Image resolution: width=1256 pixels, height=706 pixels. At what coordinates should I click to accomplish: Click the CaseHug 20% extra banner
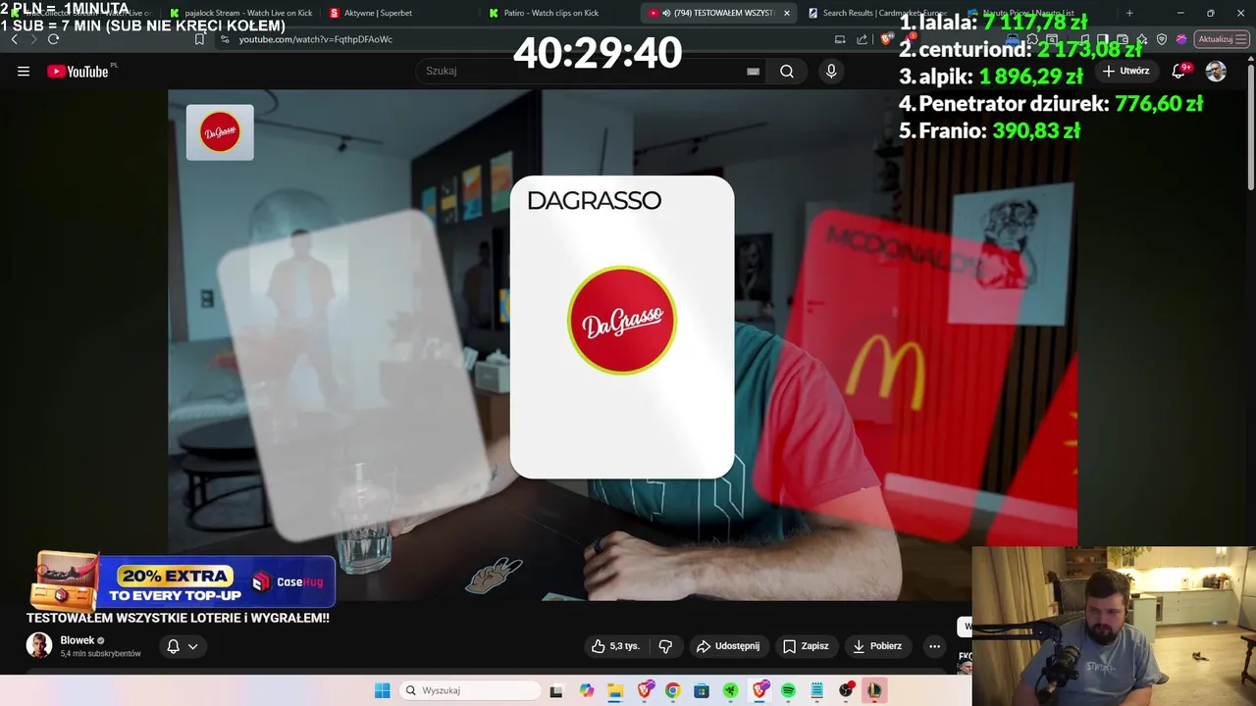[183, 581]
